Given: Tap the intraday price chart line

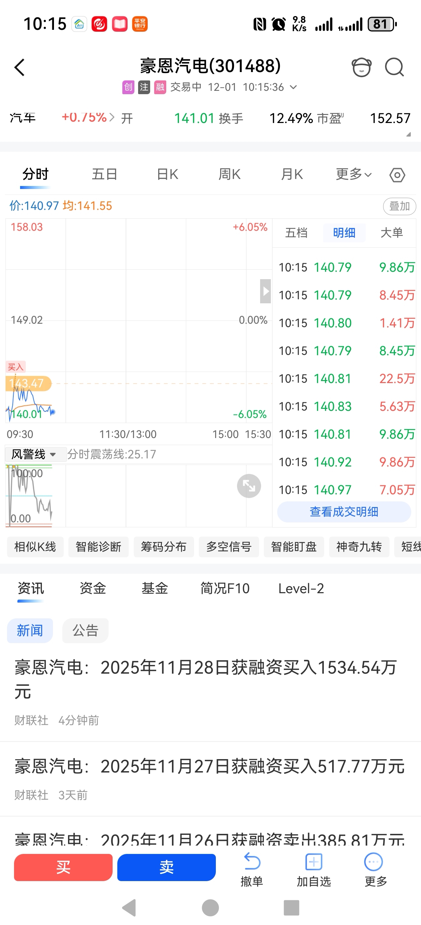Looking at the screenshot, I should point(31,402).
